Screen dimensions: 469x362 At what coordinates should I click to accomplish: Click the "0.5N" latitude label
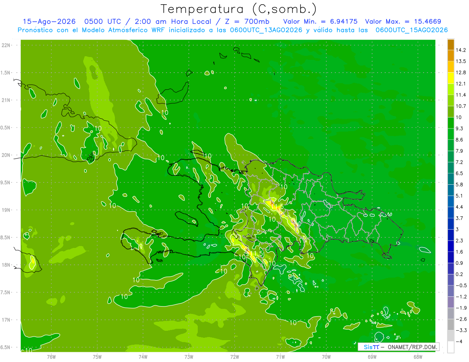[6, 128]
